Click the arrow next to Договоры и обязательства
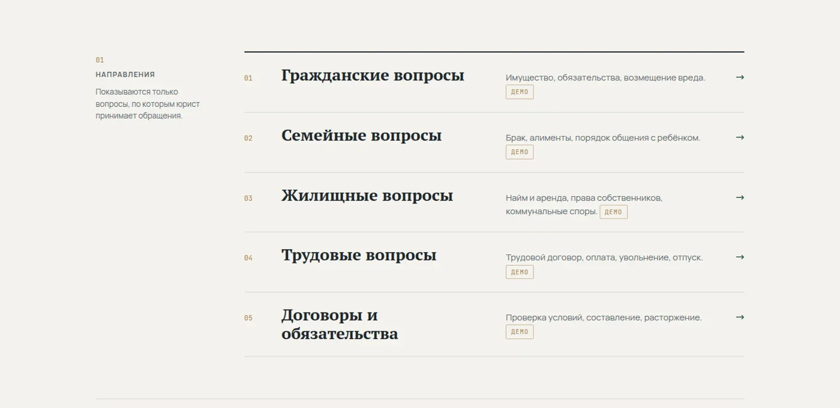Image resolution: width=840 pixels, height=408 pixels. (740, 317)
